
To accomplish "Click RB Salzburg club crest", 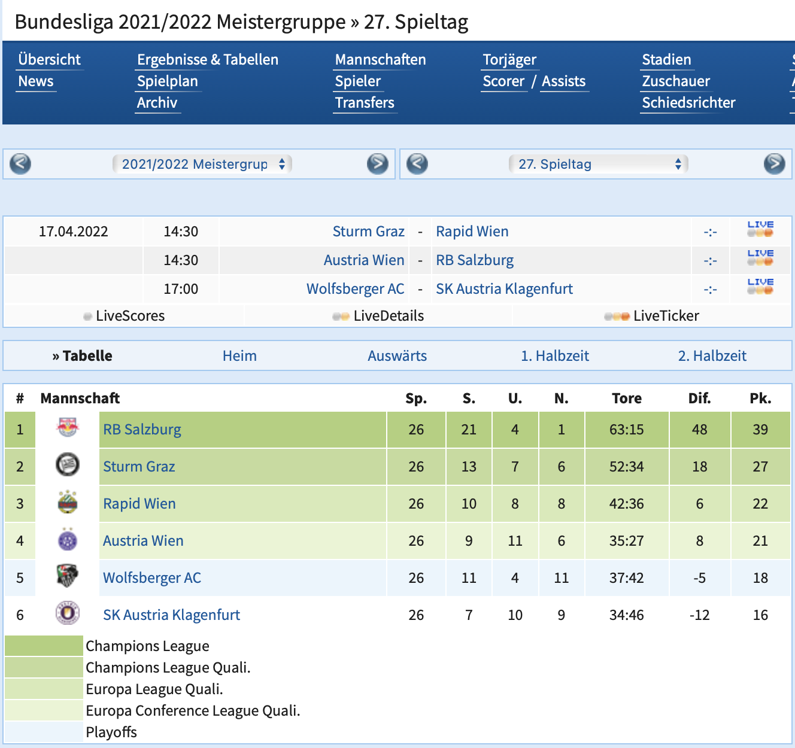I will coord(68,428).
